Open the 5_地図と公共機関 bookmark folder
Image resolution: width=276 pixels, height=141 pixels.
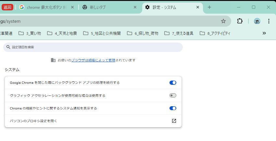pyautogui.click(x=102, y=33)
